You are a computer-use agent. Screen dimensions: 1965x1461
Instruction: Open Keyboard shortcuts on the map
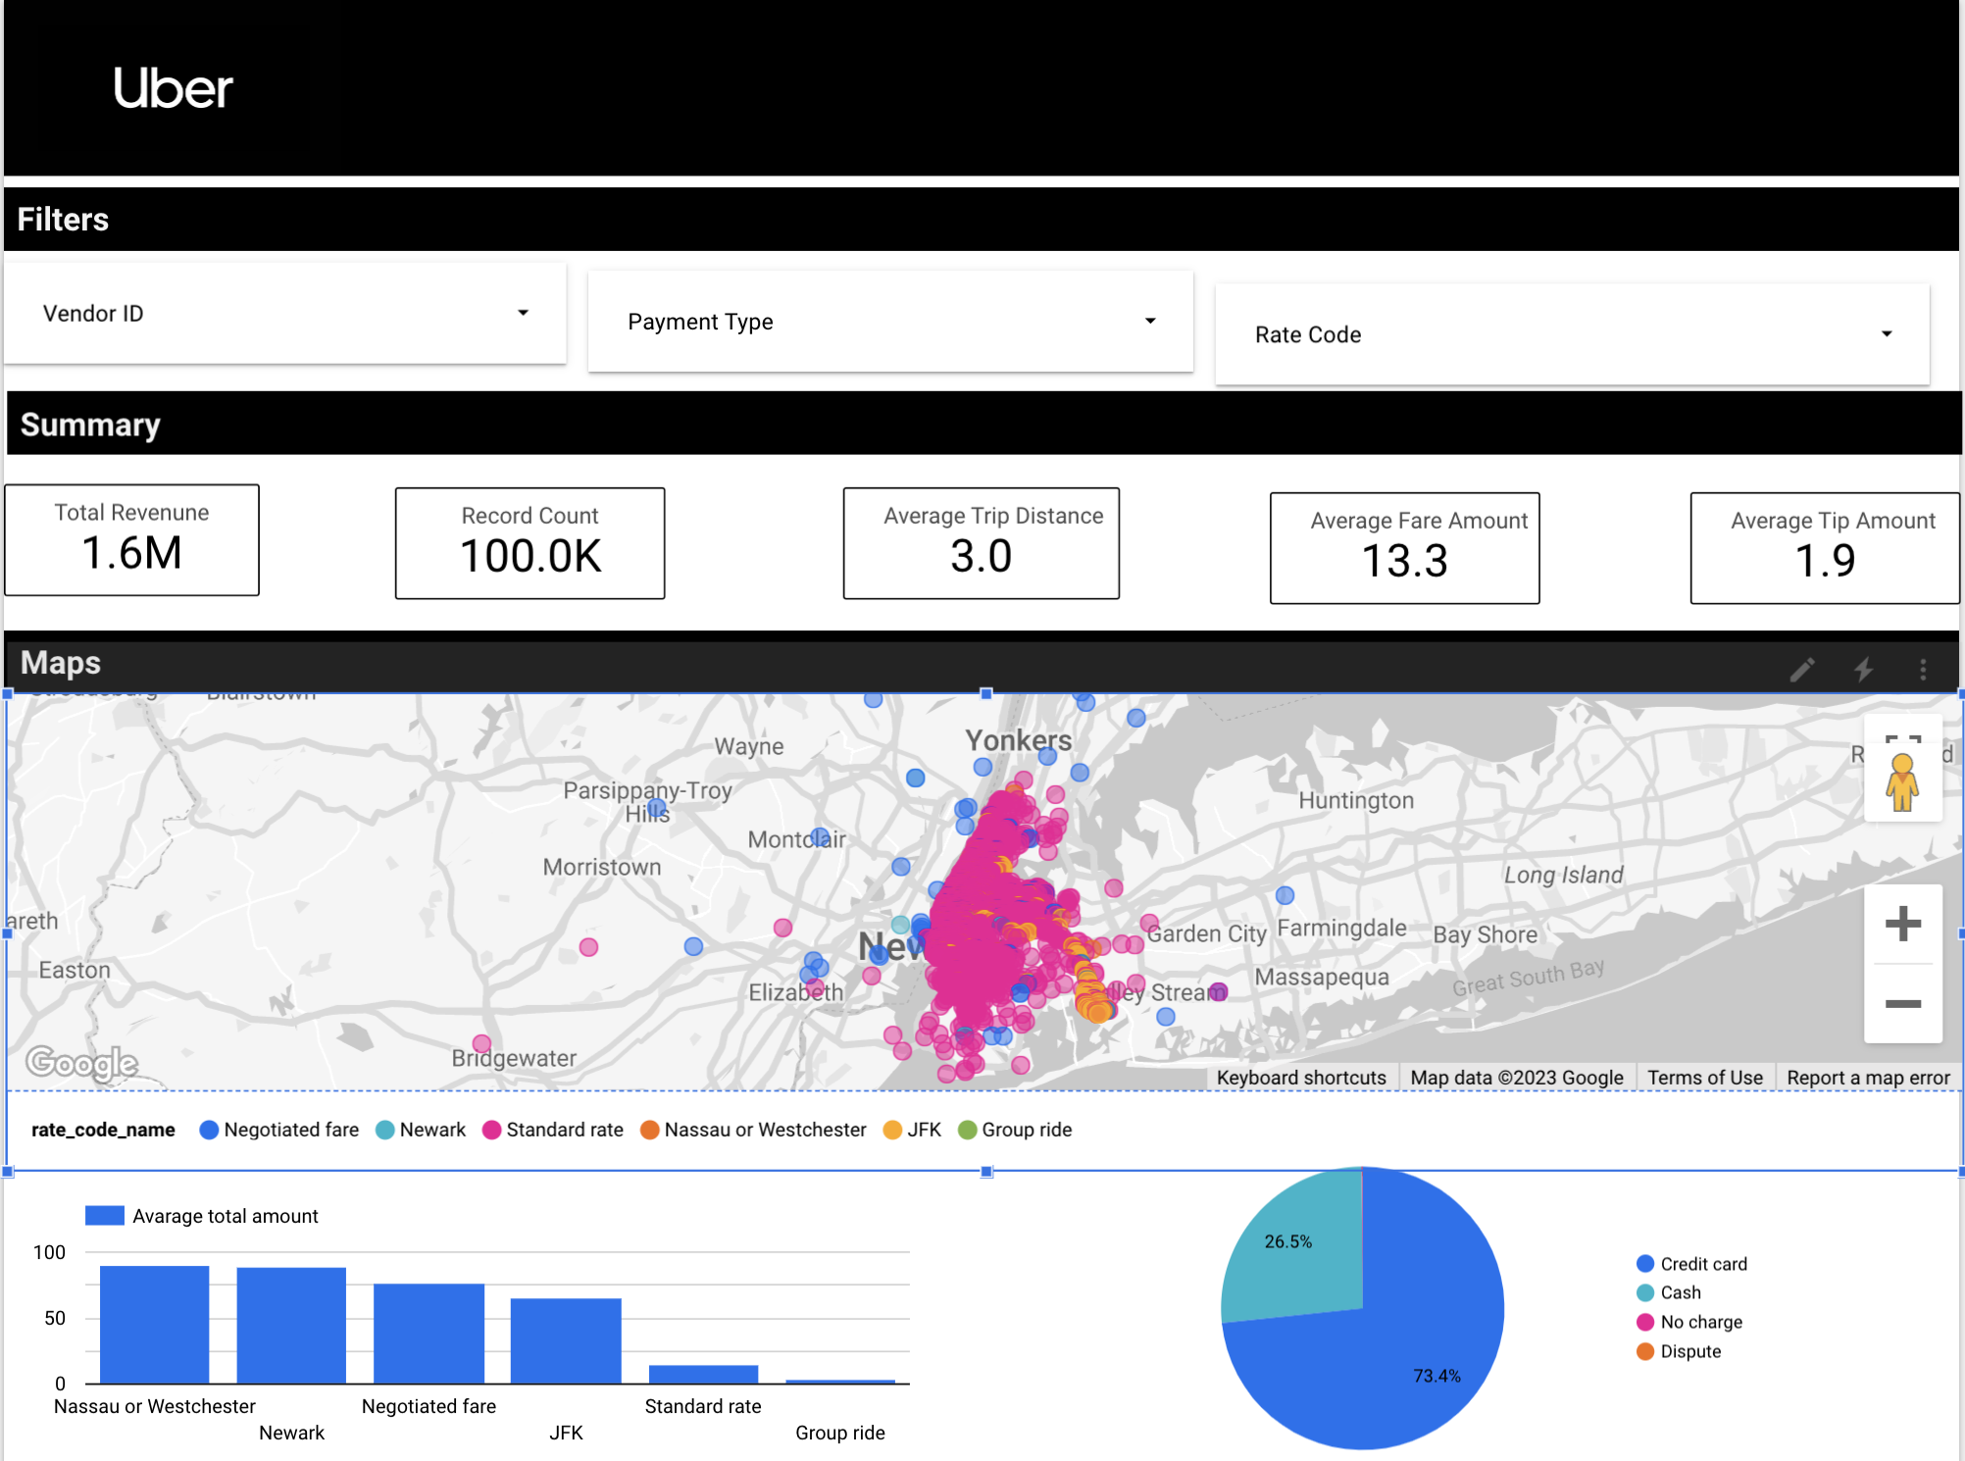(1301, 1077)
